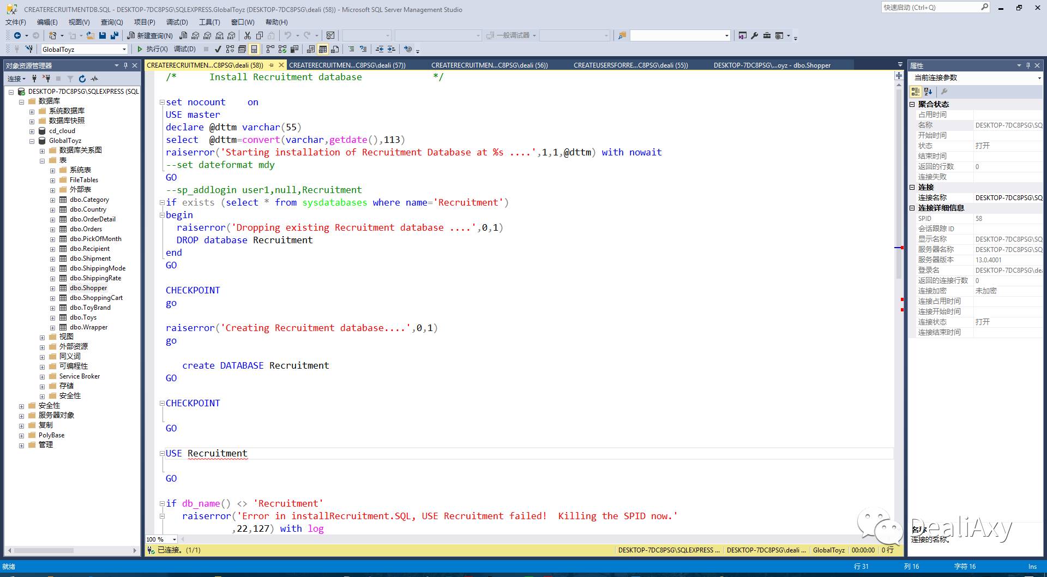Collapse the GlobalToyz database node
The image size is (1047, 577).
coord(32,141)
